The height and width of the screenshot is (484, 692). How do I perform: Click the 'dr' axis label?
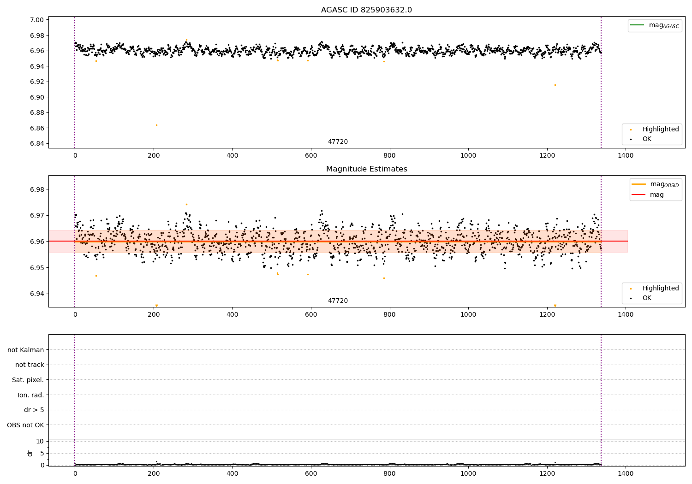point(30,453)
